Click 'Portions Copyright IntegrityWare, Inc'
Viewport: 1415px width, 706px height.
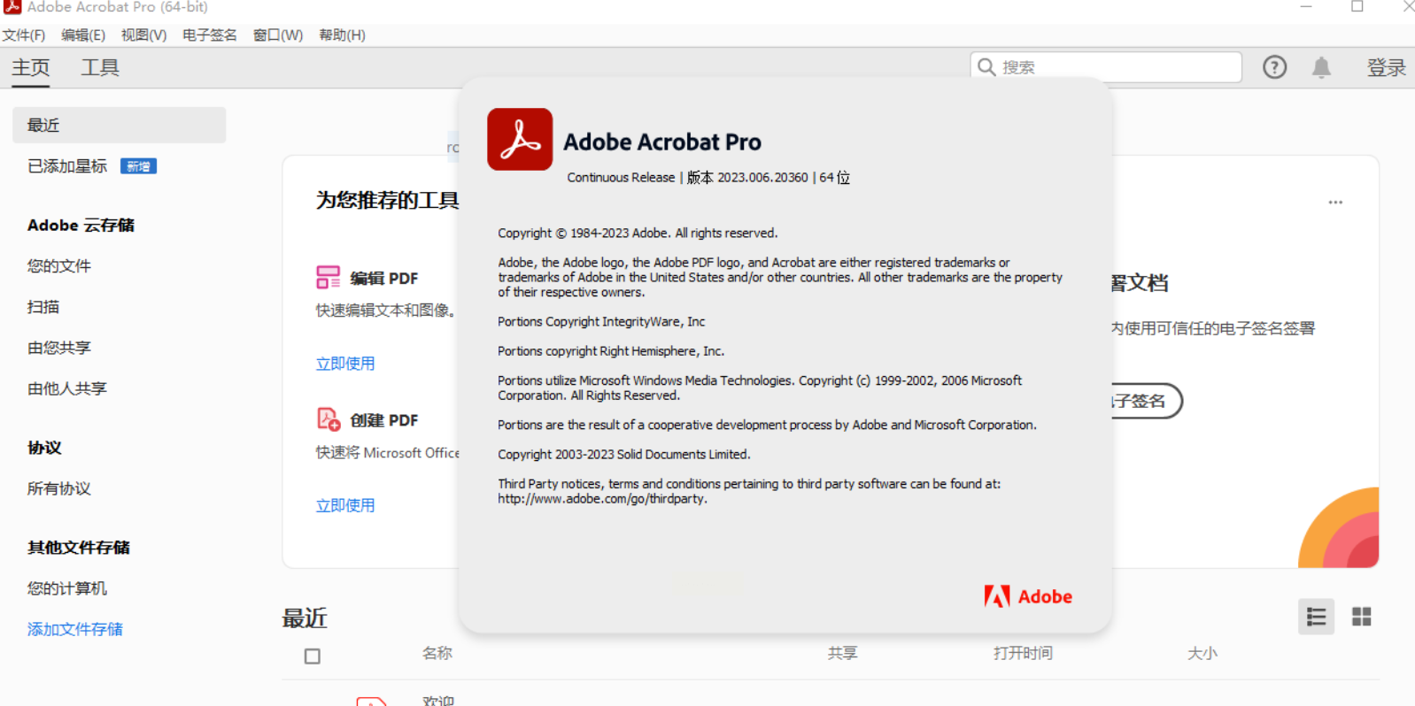pos(601,322)
